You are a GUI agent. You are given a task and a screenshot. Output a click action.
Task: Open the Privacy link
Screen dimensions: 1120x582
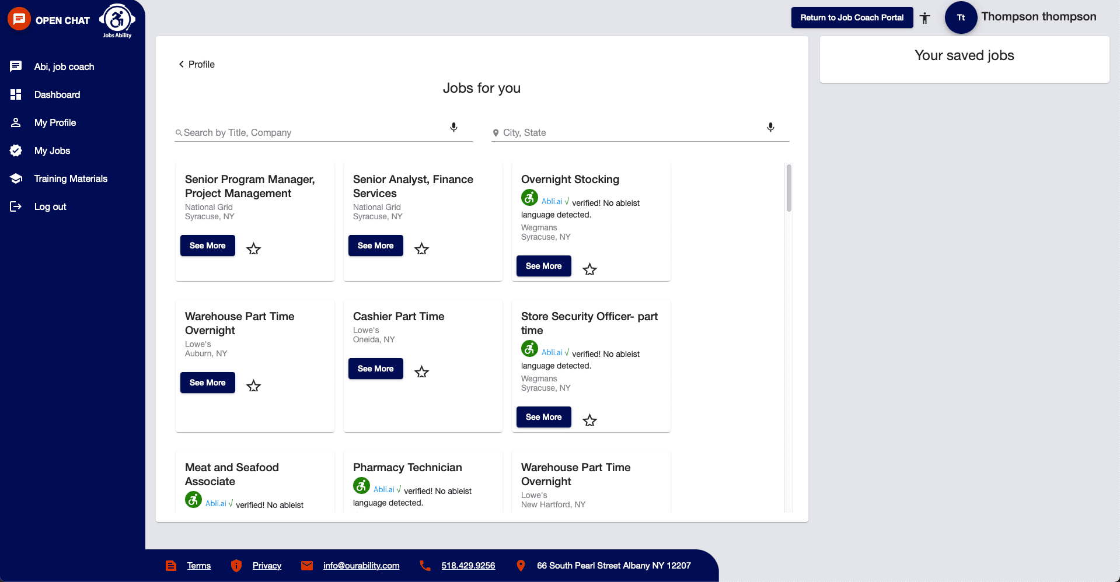(267, 566)
